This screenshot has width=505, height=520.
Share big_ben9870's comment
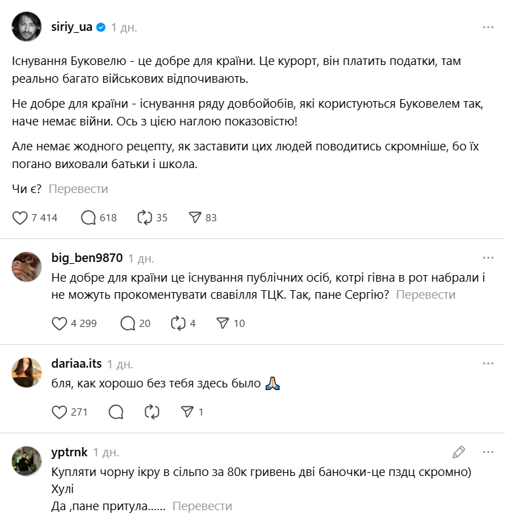[223, 323]
